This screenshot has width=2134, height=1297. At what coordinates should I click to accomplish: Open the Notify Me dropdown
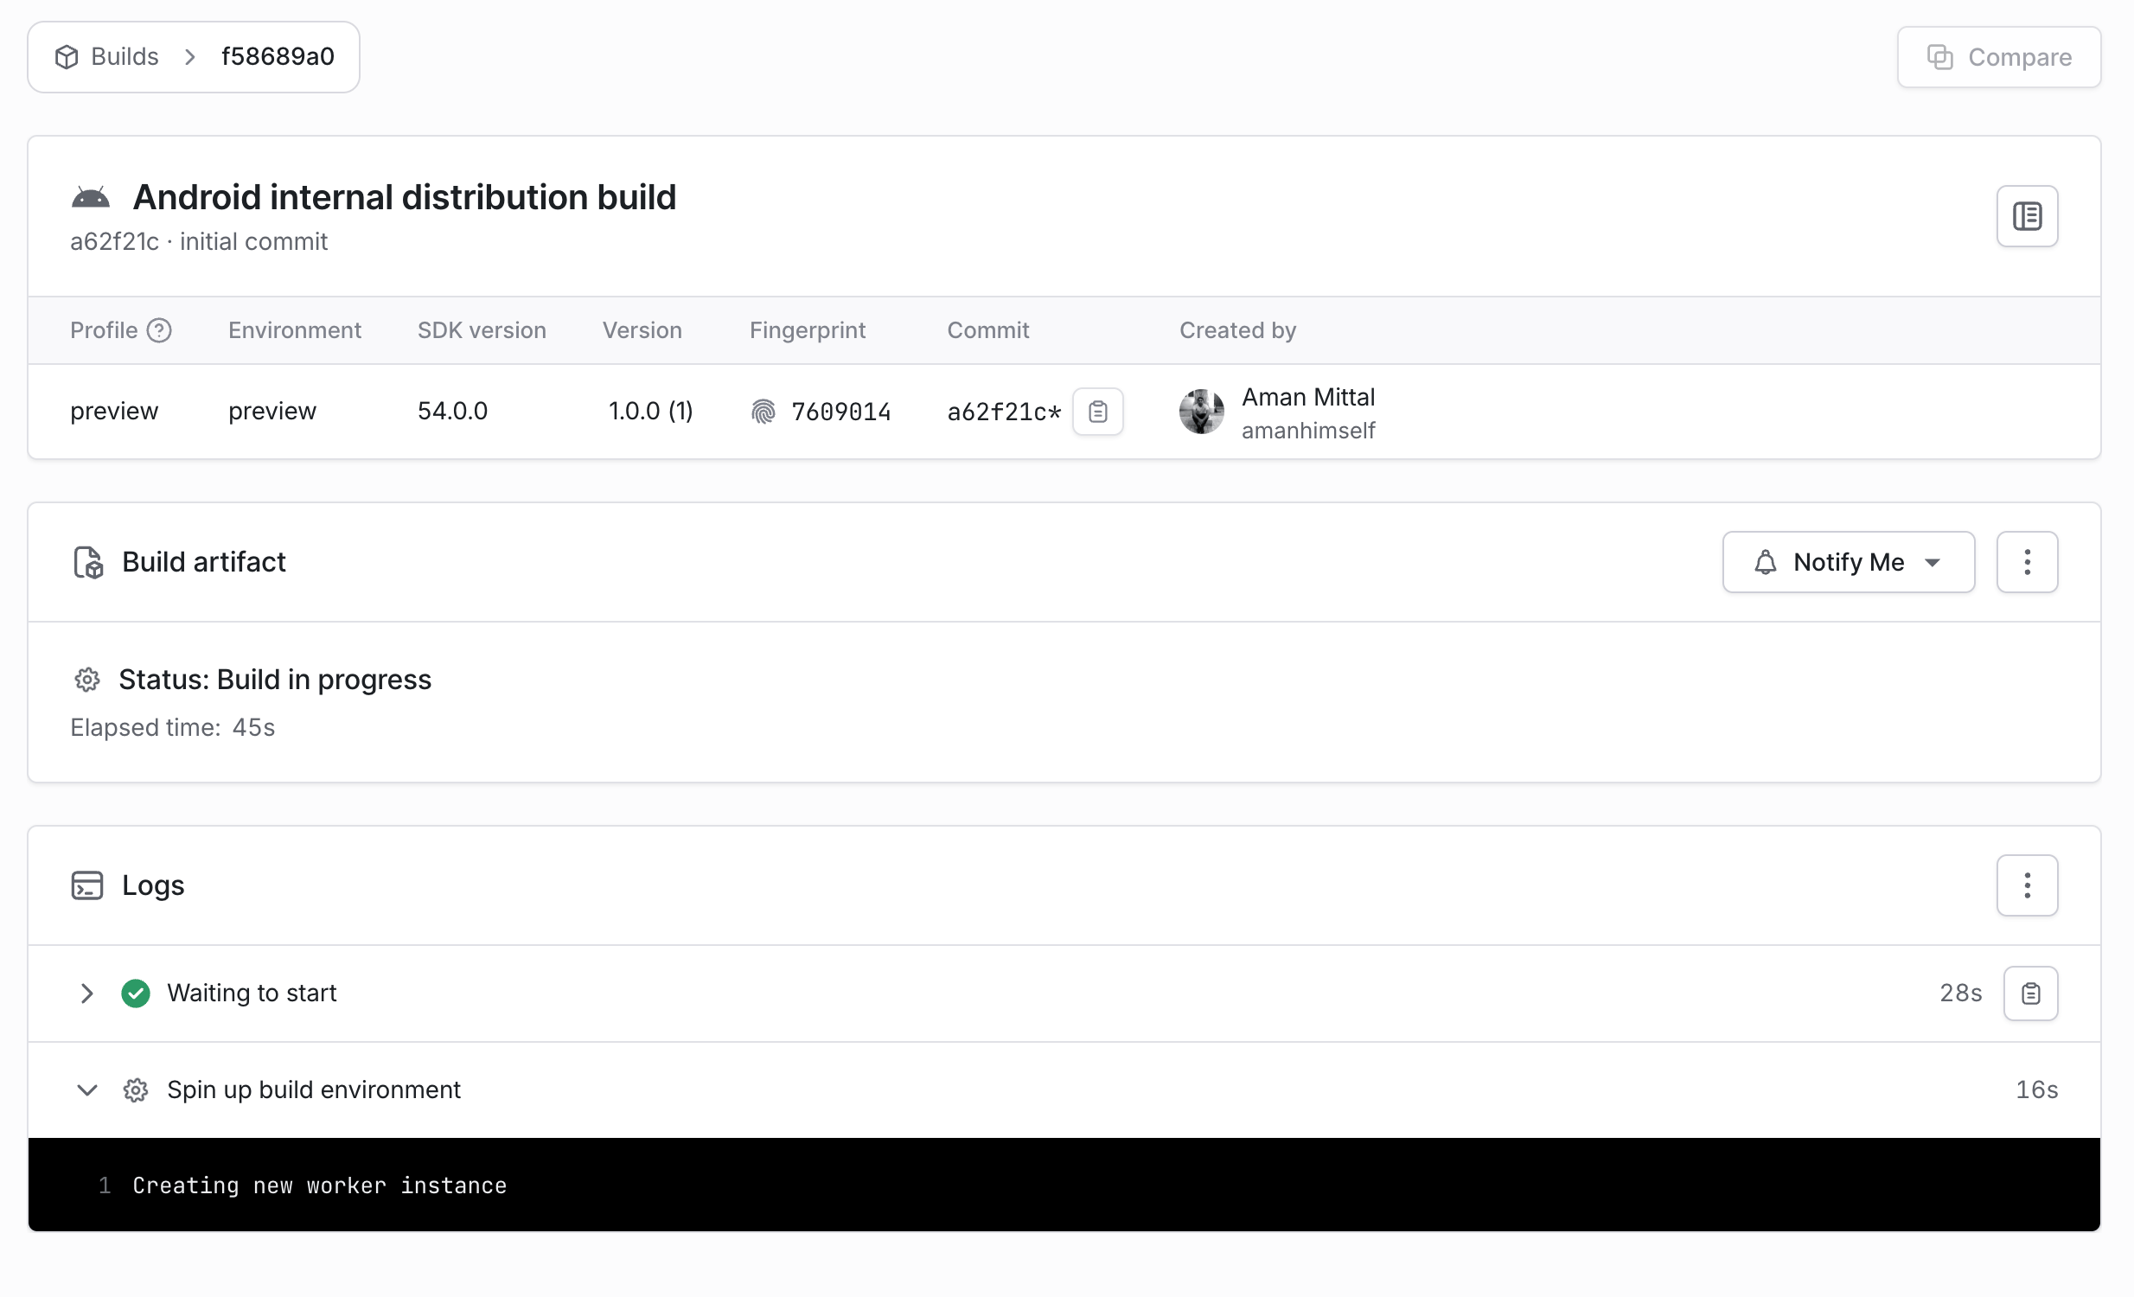point(1848,562)
